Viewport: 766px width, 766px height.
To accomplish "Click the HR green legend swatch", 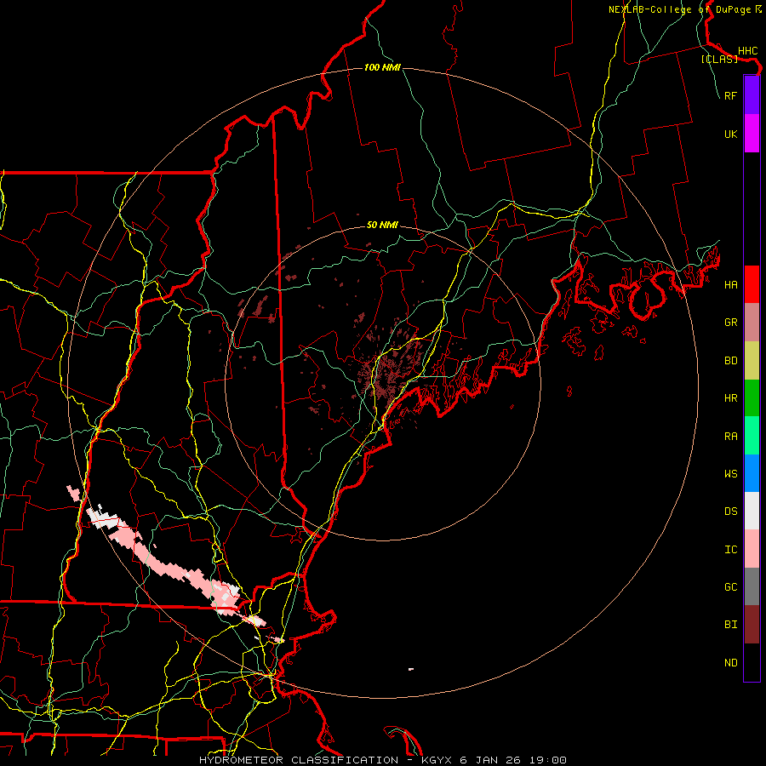I will [x=752, y=397].
